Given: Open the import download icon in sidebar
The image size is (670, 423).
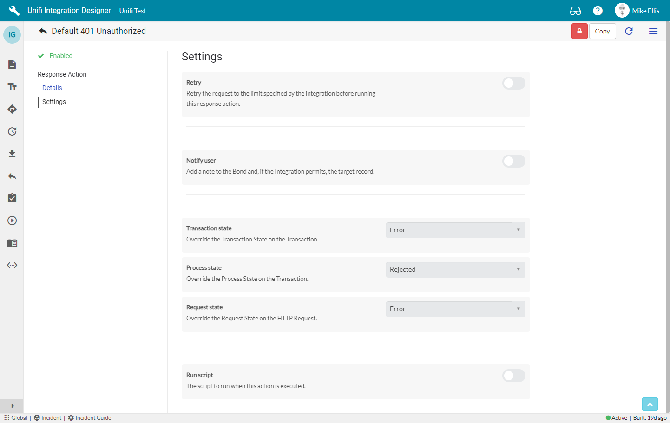Looking at the screenshot, I should (12, 153).
